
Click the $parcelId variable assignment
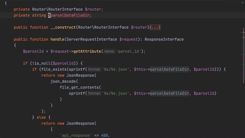tap(33, 51)
